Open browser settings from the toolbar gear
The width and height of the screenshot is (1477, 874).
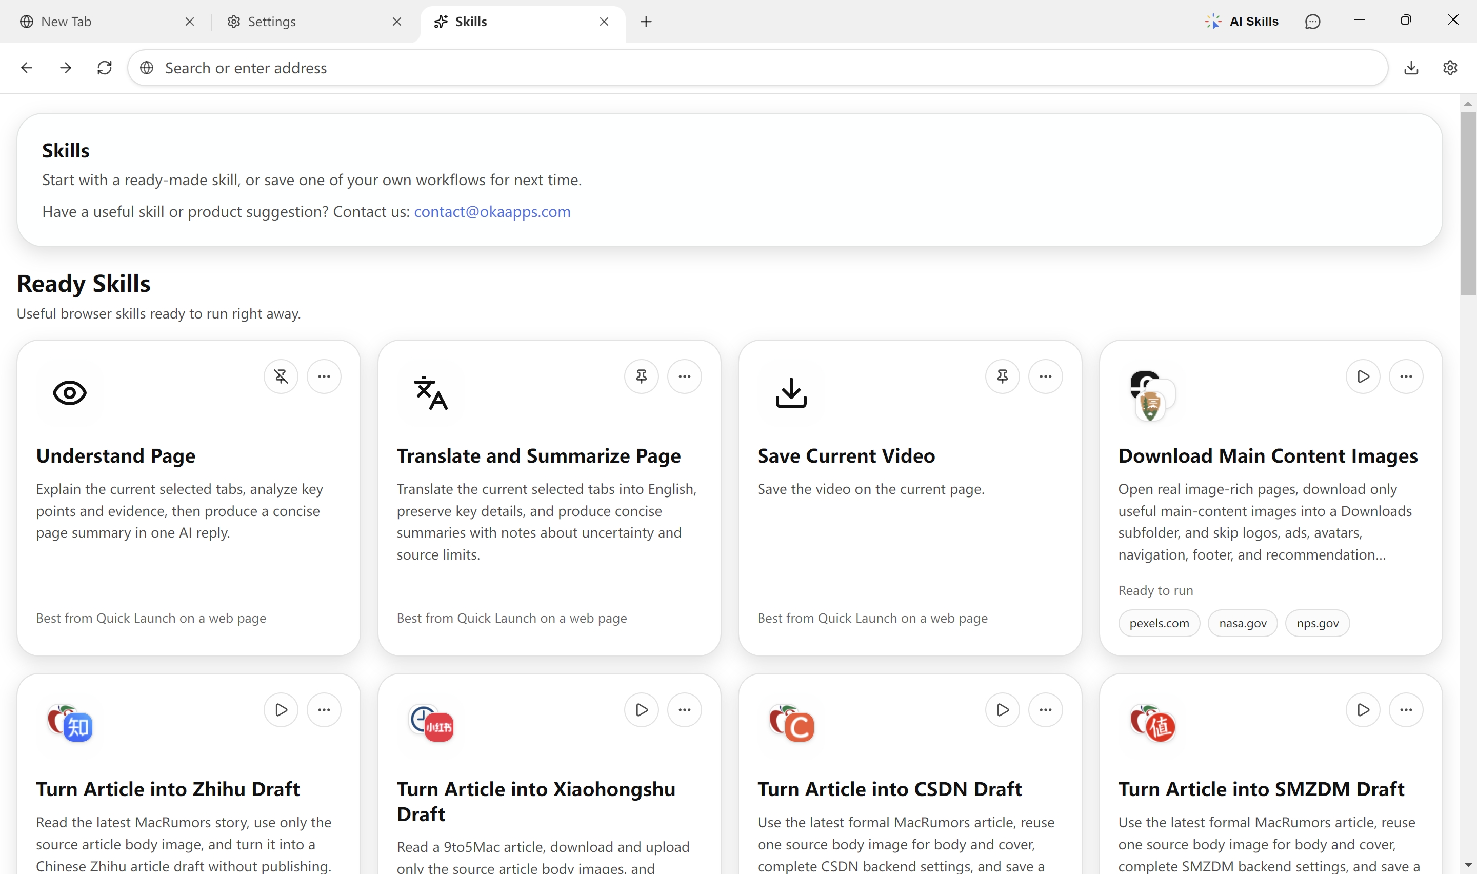click(x=1449, y=68)
